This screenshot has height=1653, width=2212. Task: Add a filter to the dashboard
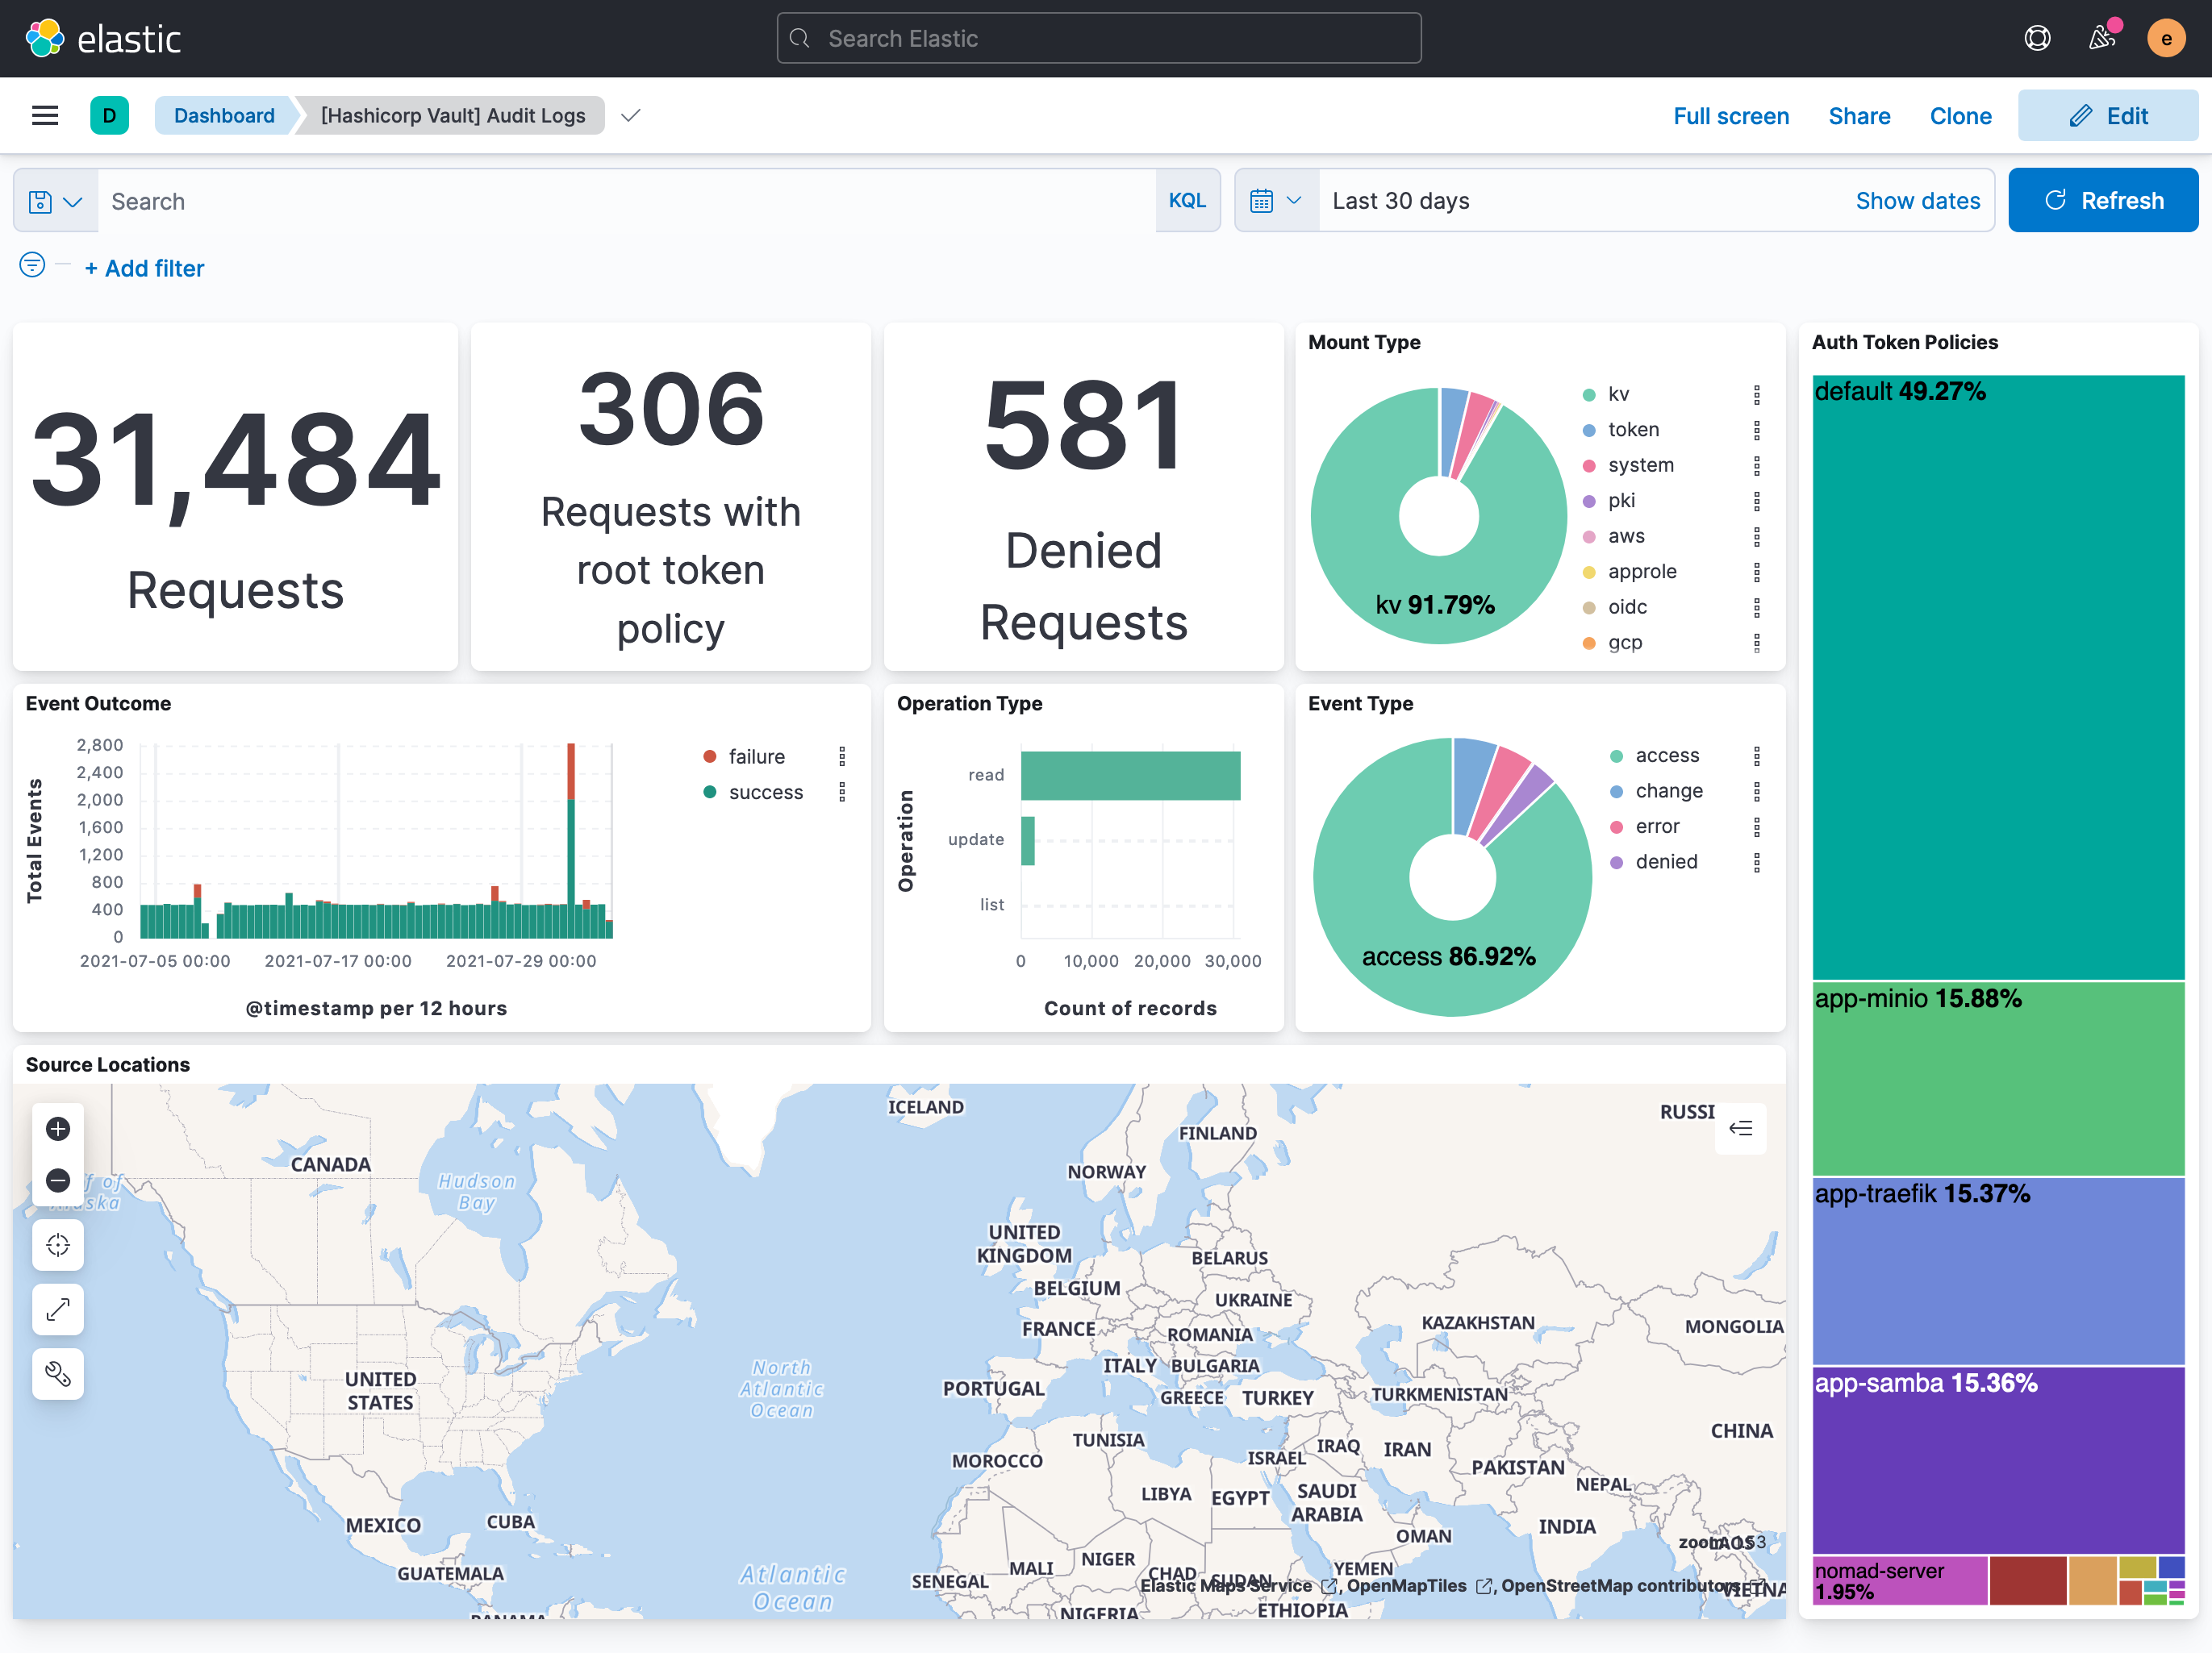[144, 268]
